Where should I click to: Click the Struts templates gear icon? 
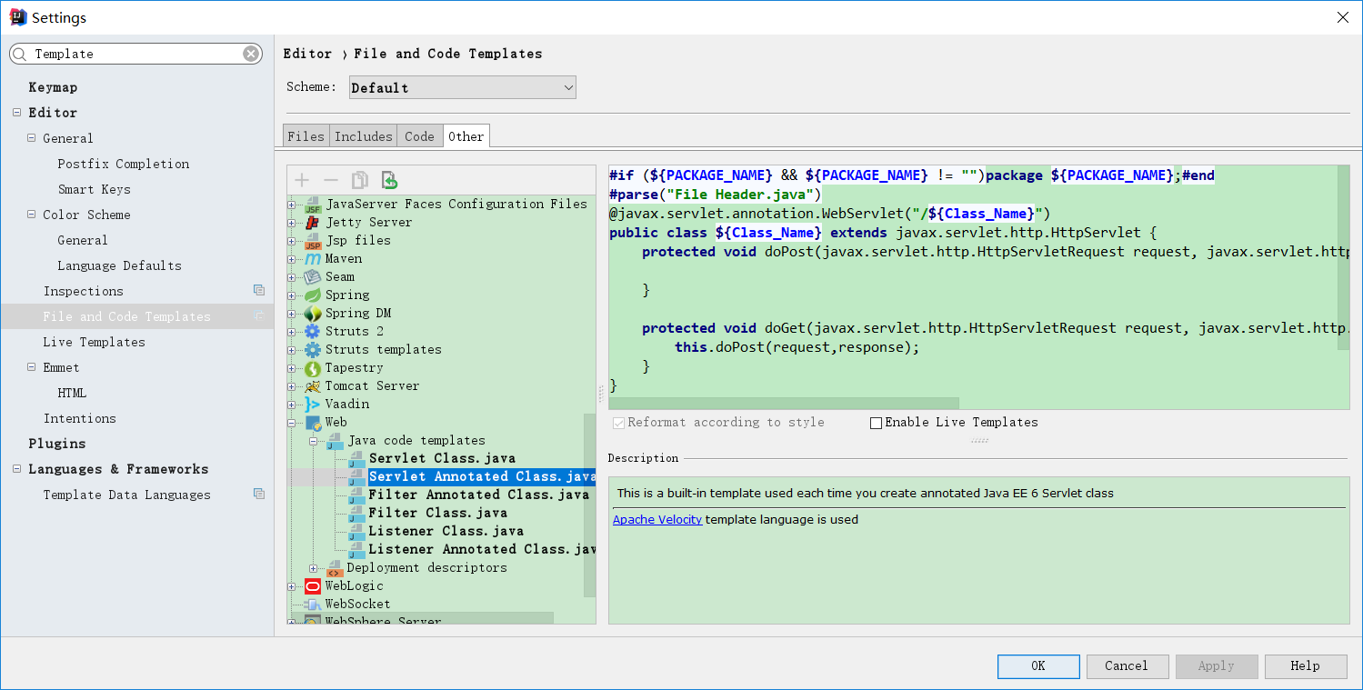coord(313,349)
